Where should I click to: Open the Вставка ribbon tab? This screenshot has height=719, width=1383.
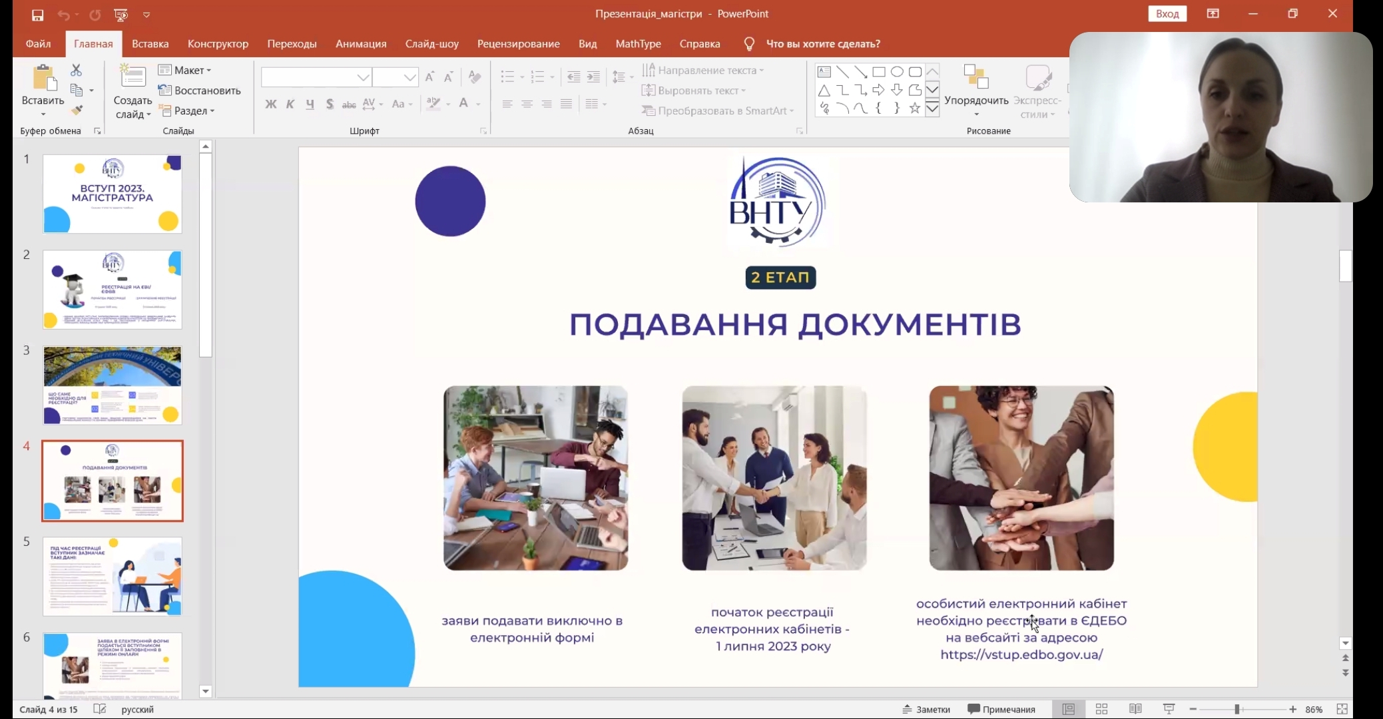150,43
